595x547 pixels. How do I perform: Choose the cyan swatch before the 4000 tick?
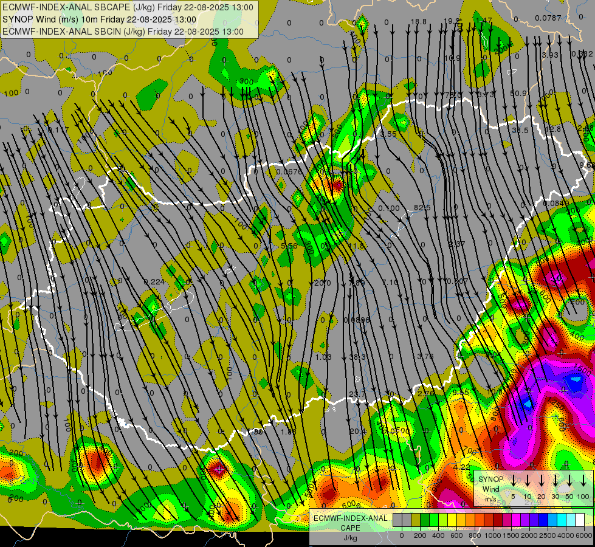561,520
